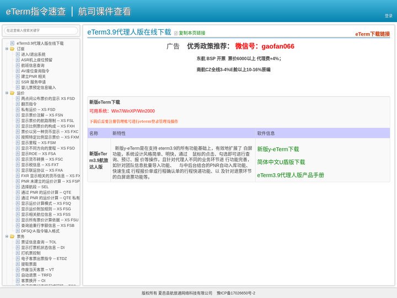This screenshot has width=397, height=298.
Task: Open tree item 显示比例票价的构成 XS FXH
Action: [x=48, y=126]
